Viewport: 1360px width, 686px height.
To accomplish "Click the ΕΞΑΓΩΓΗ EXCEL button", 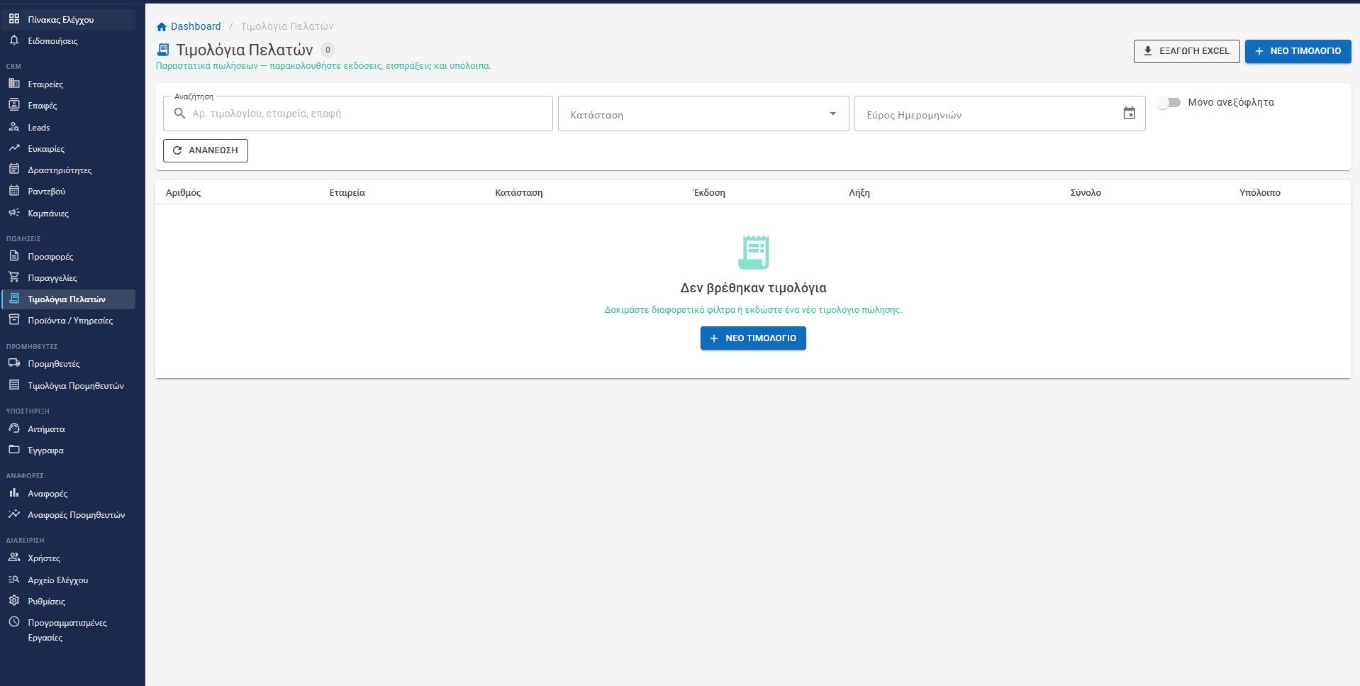I will pyautogui.click(x=1186, y=51).
